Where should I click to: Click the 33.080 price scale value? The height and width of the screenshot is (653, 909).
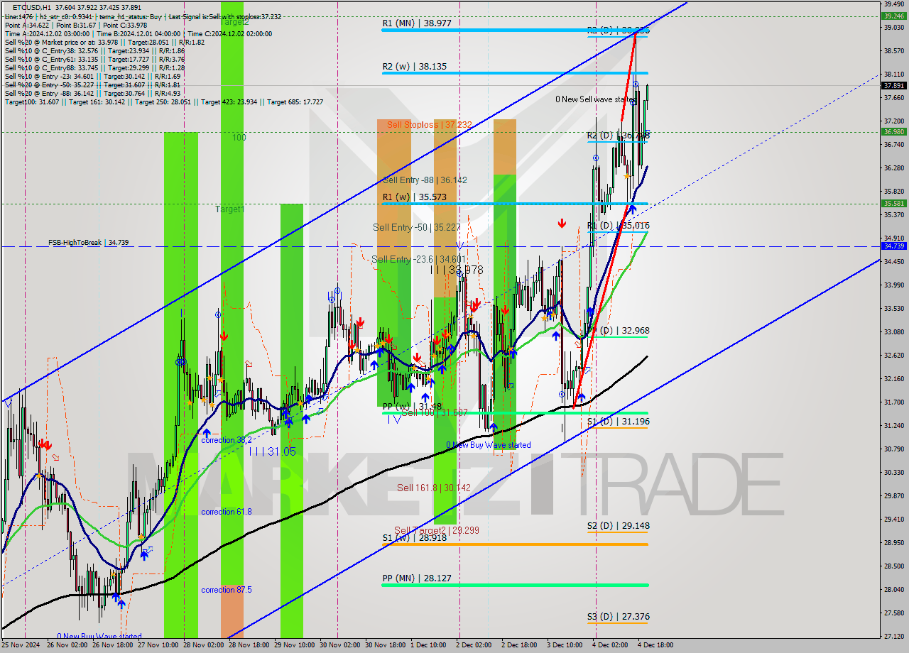coord(893,331)
